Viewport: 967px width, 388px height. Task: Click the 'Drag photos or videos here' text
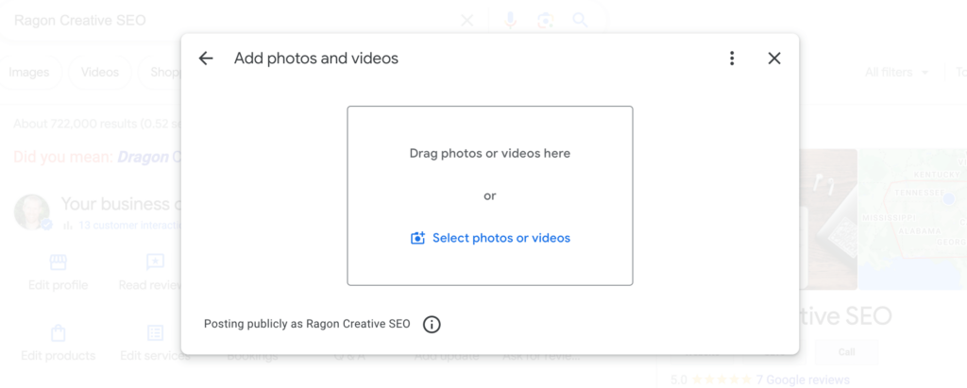(x=490, y=153)
